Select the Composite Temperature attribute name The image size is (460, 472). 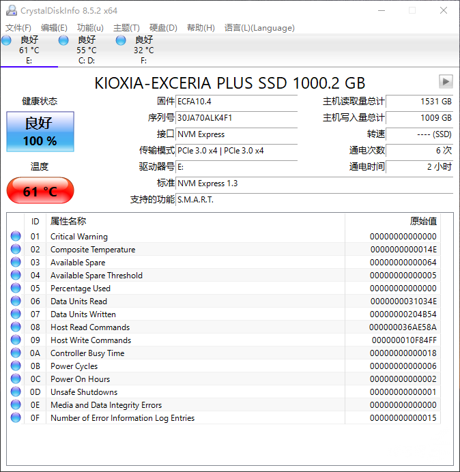(93, 250)
